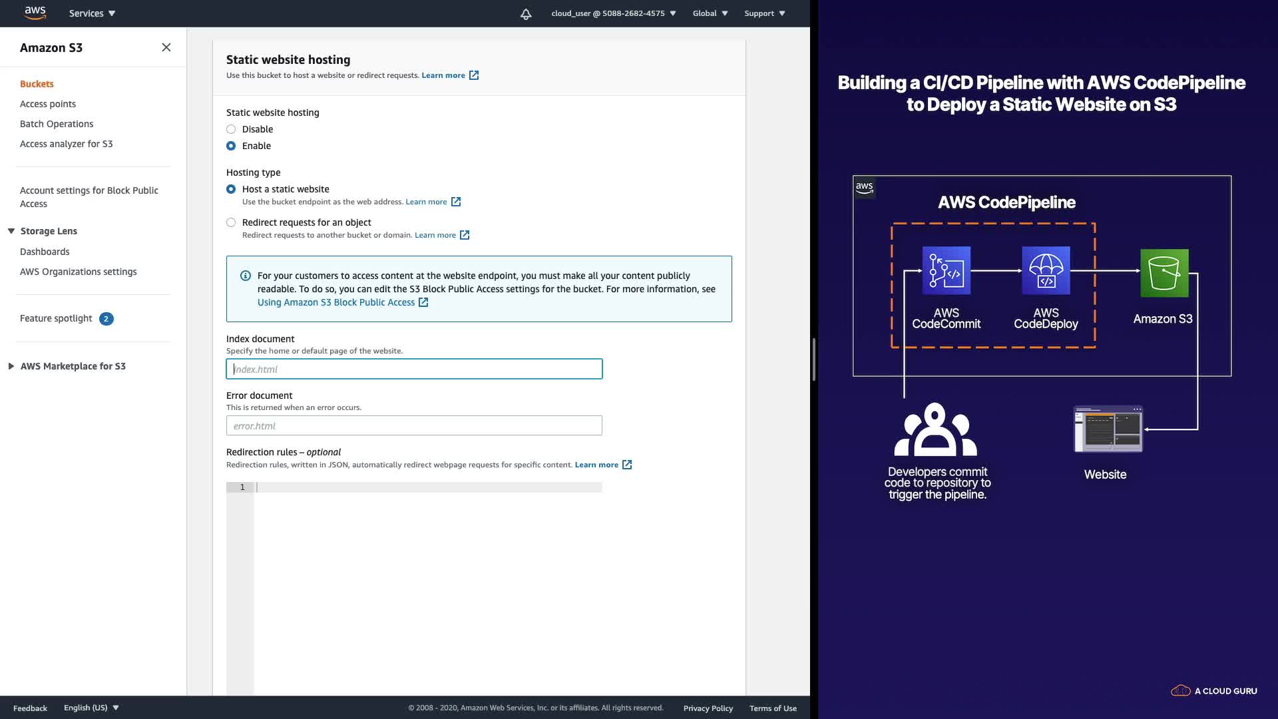Open the Services dropdown menu

[x=92, y=13]
